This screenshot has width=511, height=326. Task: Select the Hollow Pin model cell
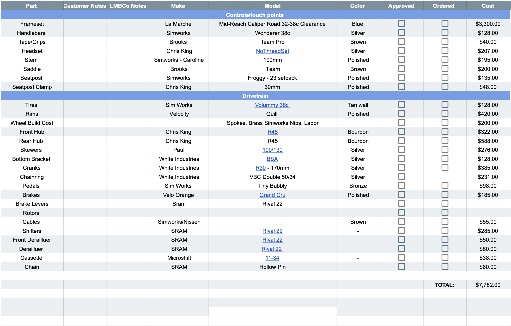(272, 267)
